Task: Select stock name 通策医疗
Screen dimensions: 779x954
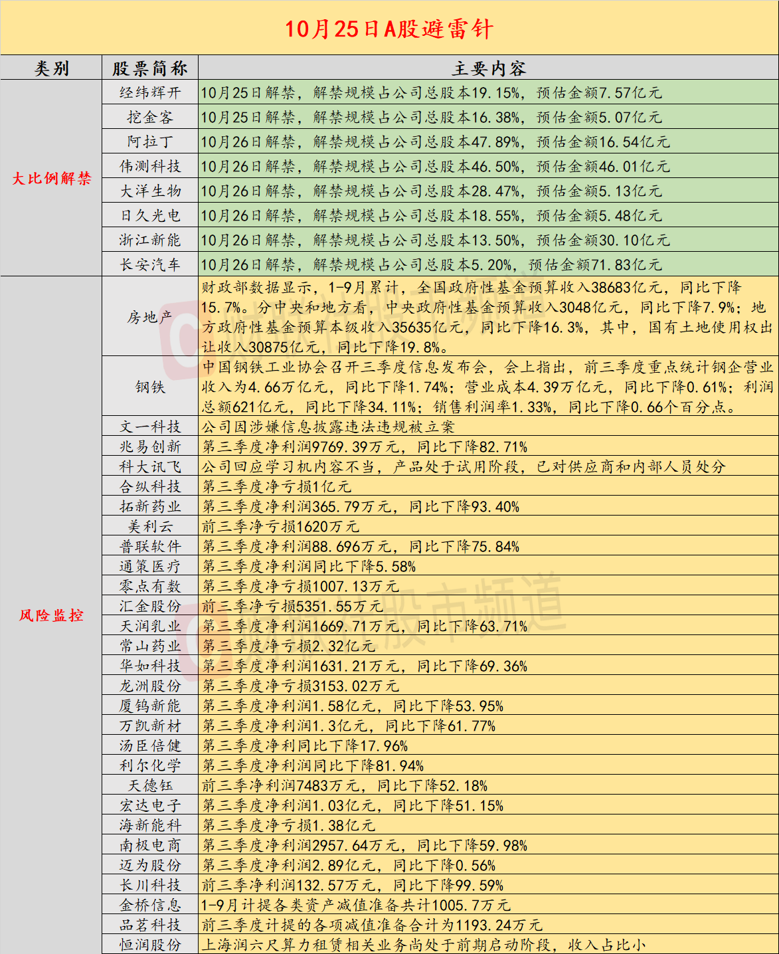Action: tap(150, 566)
